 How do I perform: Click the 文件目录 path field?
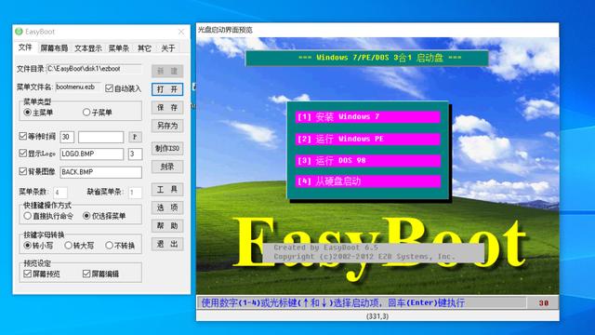(94, 69)
